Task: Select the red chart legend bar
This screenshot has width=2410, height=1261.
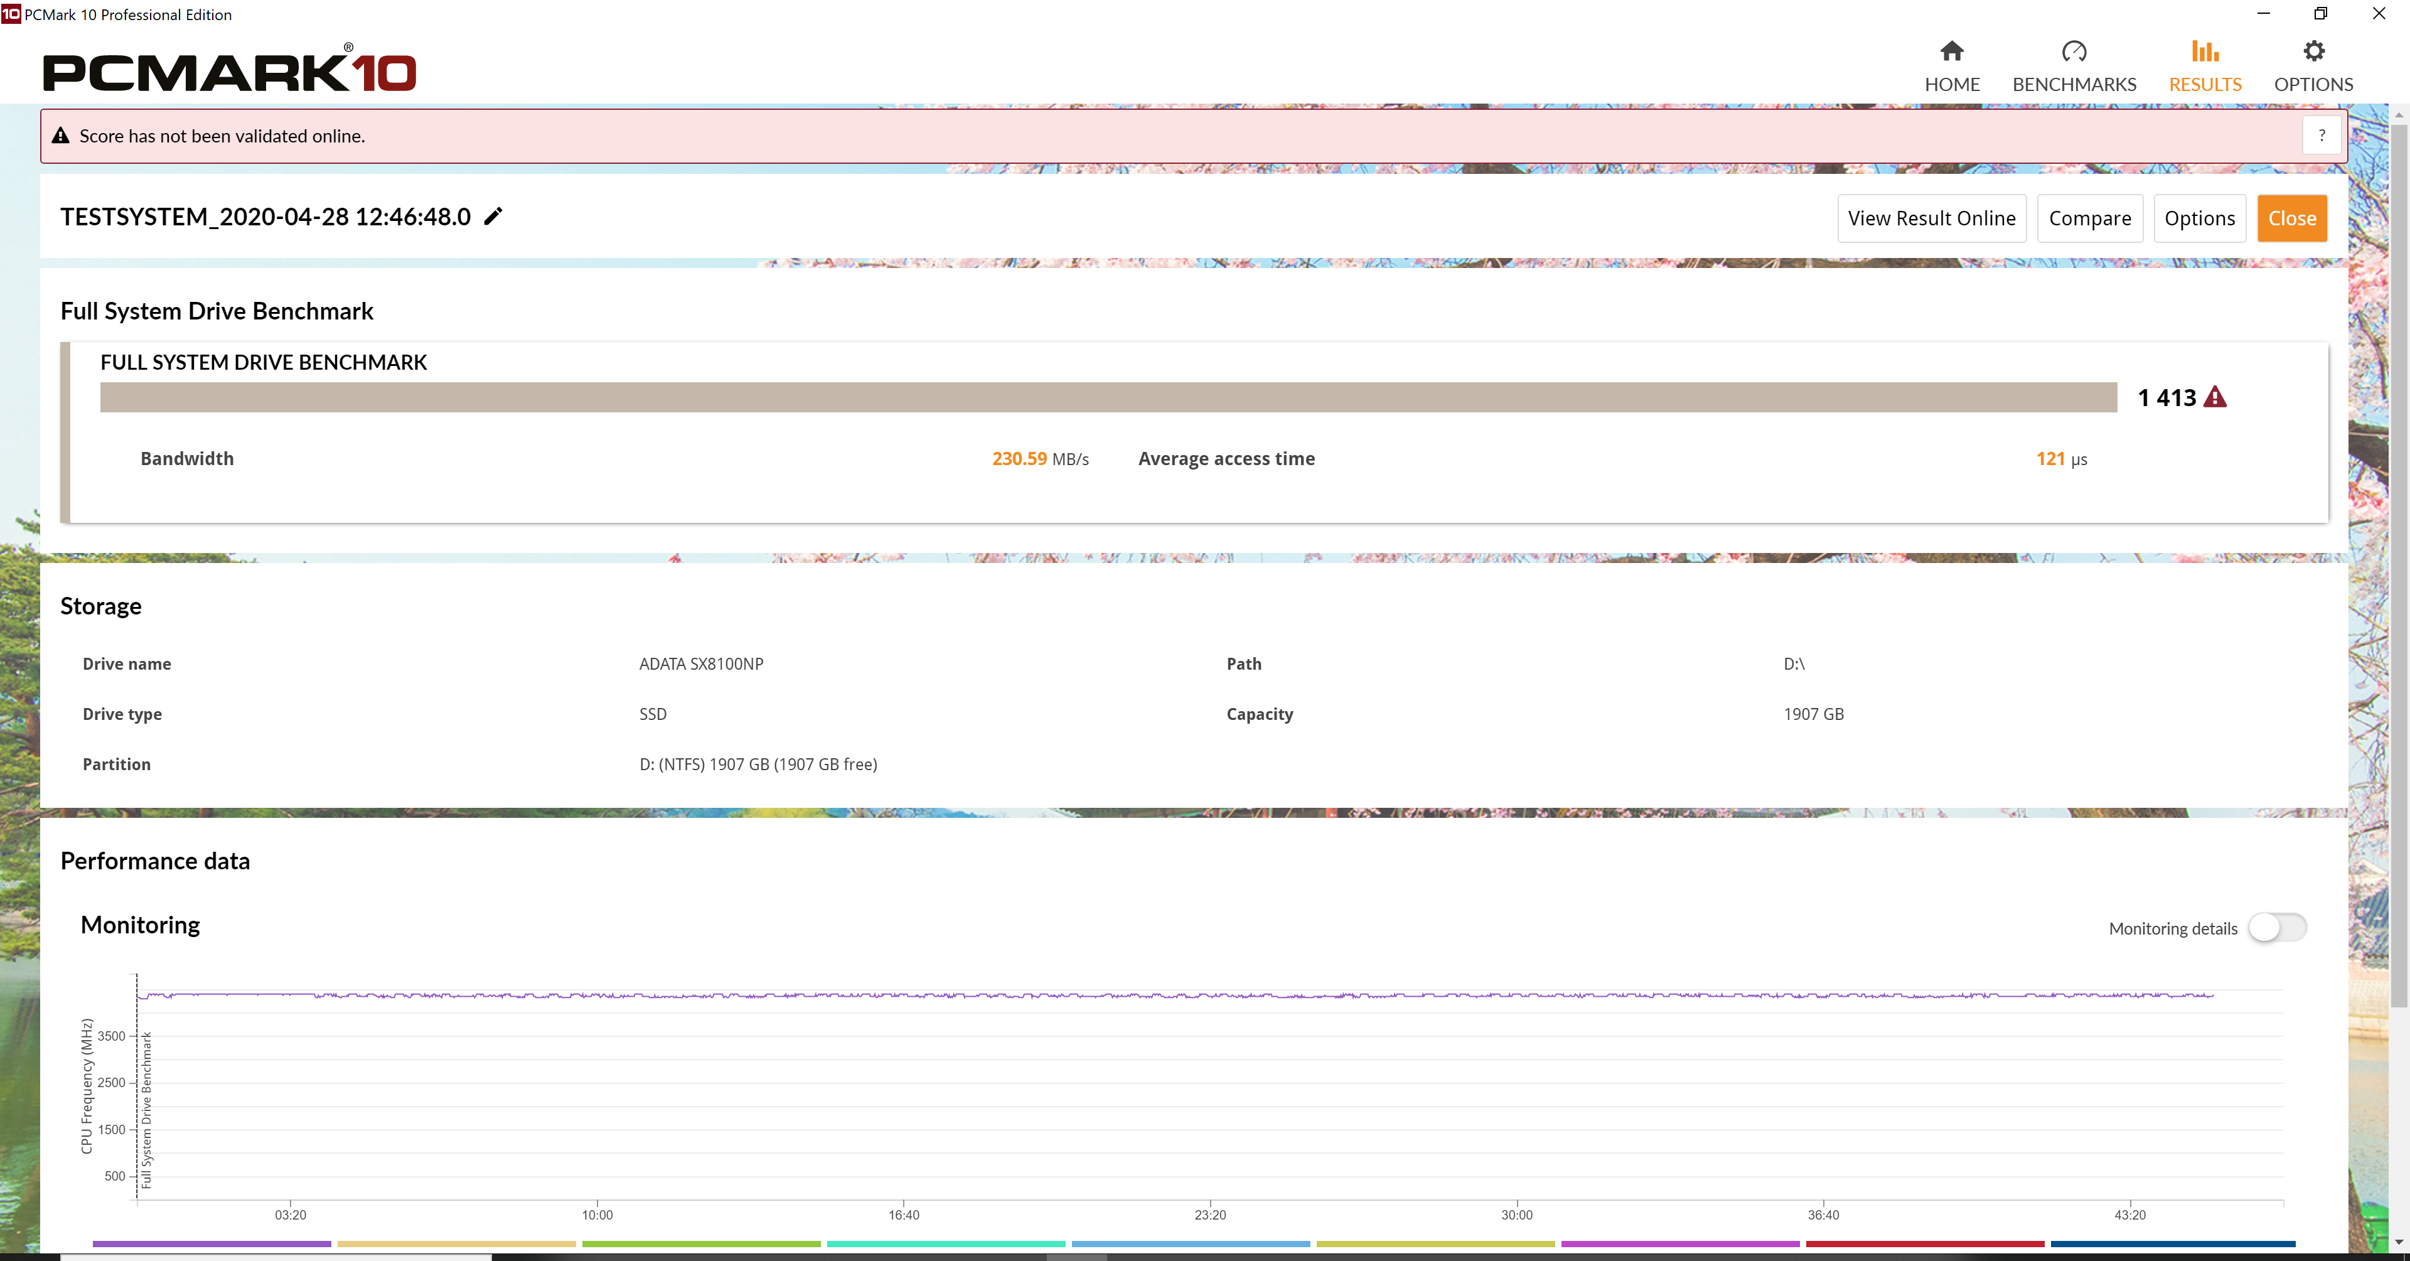Action: 1924,1243
